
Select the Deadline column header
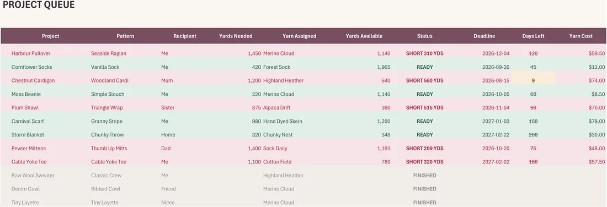[484, 36]
